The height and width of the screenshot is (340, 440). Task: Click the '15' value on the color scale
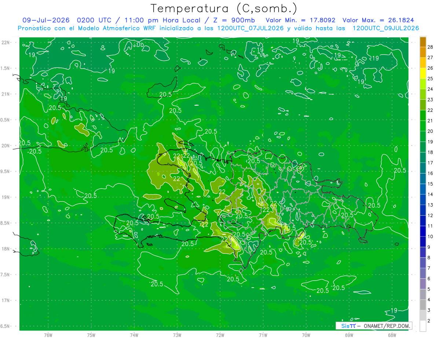pos(431,184)
